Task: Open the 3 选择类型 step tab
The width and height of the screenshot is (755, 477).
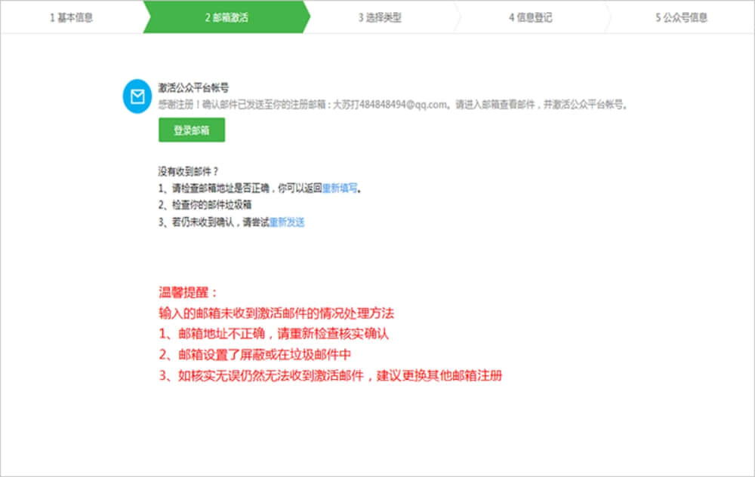Action: point(381,17)
